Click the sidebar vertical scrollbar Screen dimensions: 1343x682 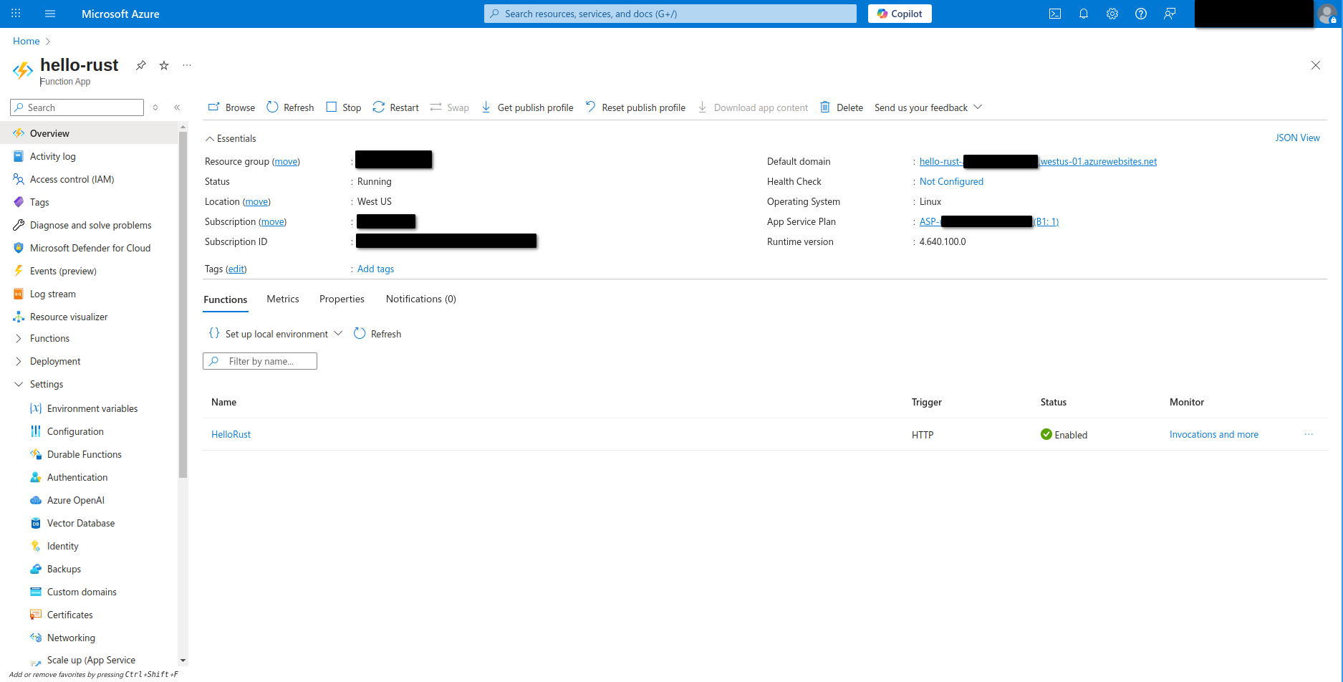point(183,304)
